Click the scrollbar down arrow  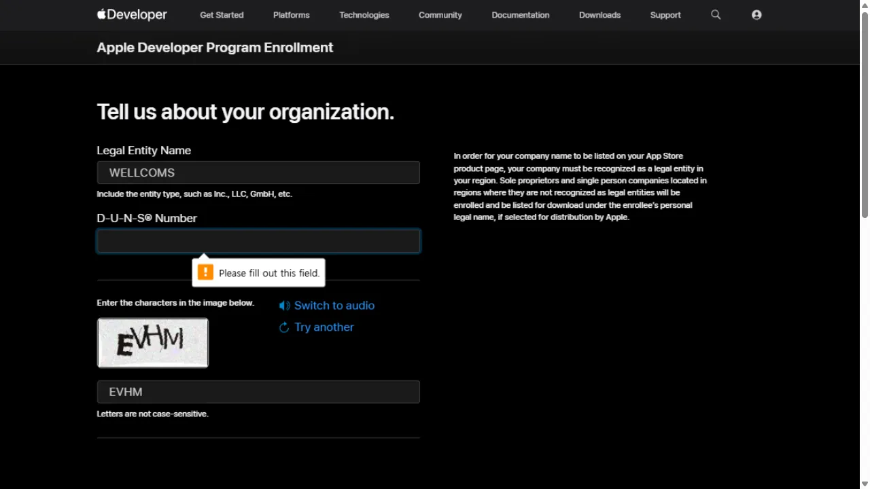(865, 484)
